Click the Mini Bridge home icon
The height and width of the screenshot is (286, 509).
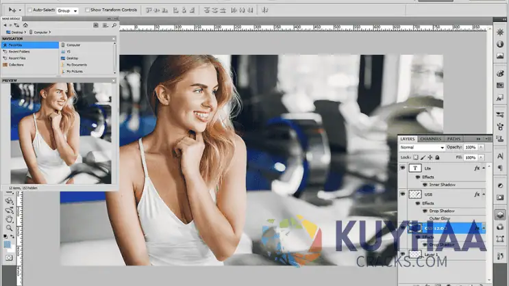point(26,25)
